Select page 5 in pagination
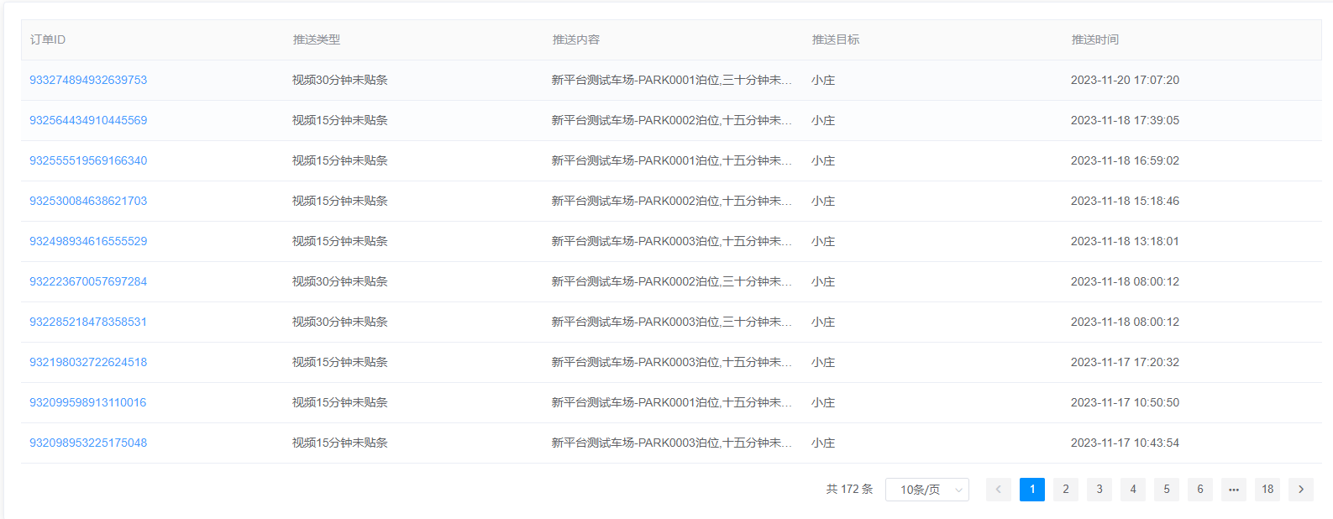This screenshot has width=1333, height=519. pos(1166,490)
